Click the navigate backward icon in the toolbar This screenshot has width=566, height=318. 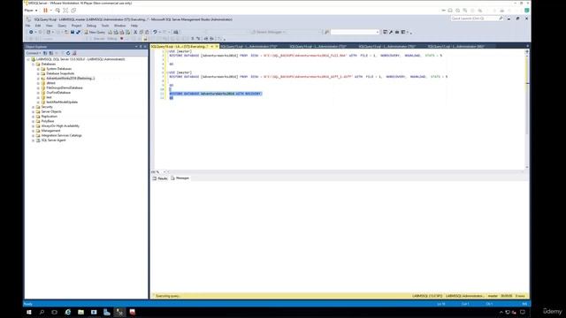pyautogui.click(x=31, y=32)
